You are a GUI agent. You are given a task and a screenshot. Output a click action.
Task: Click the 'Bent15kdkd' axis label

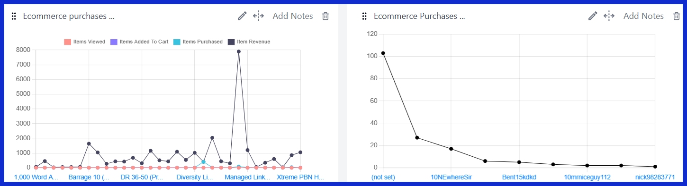pos(519,178)
